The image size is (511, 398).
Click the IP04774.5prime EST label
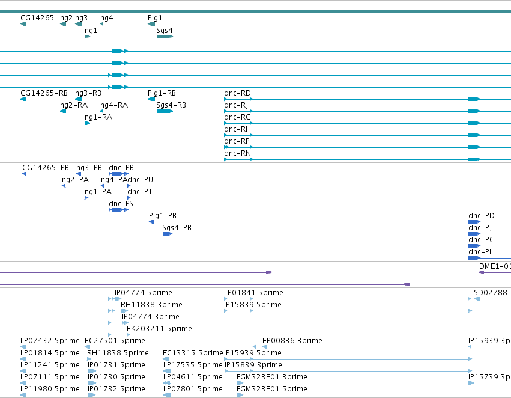click(x=144, y=293)
